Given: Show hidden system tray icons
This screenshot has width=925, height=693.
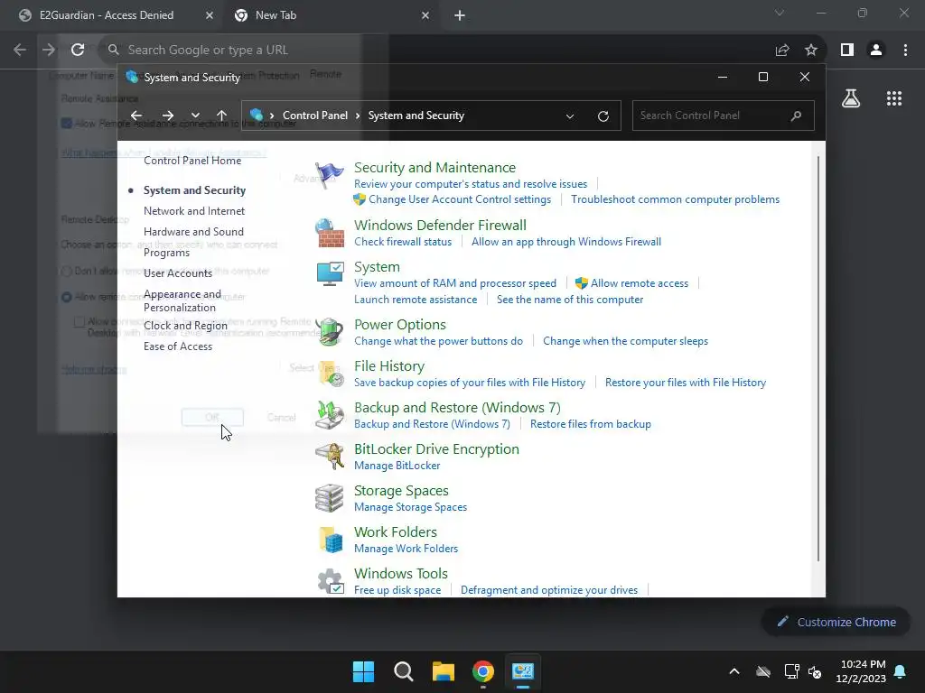Looking at the screenshot, I should pos(734,671).
